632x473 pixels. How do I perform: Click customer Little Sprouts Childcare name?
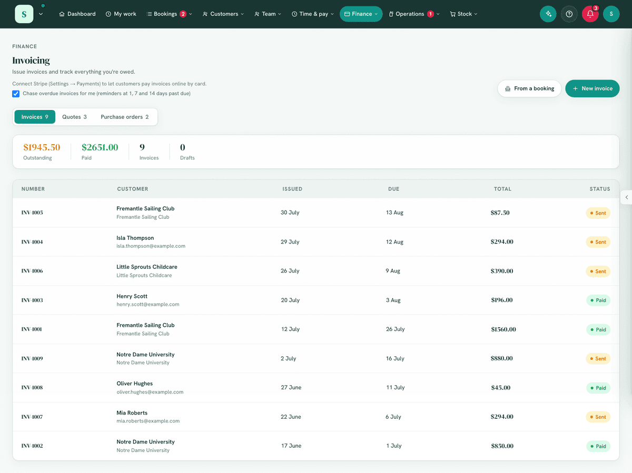pyautogui.click(x=146, y=267)
